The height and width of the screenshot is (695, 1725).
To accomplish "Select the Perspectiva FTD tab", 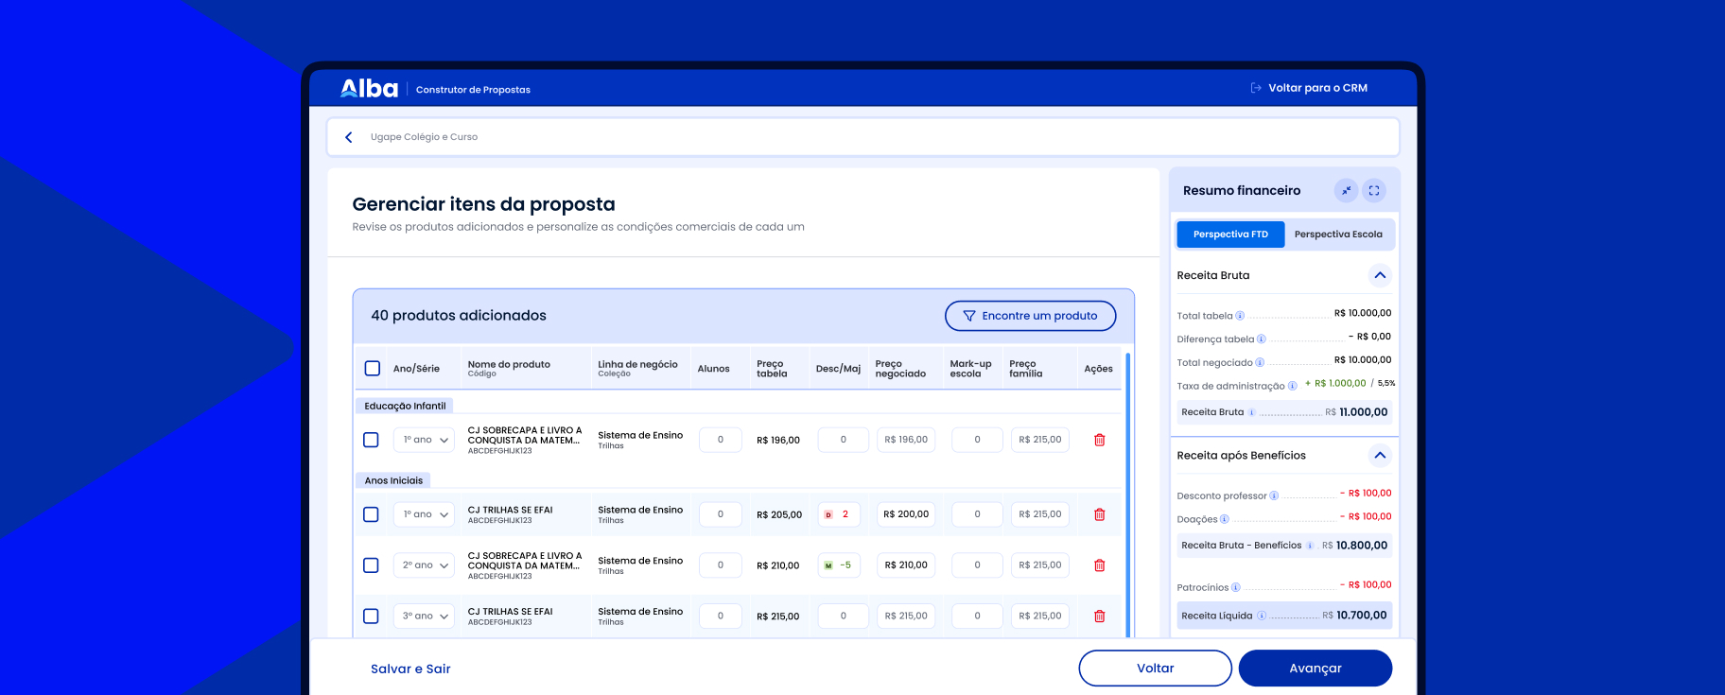I will point(1230,235).
